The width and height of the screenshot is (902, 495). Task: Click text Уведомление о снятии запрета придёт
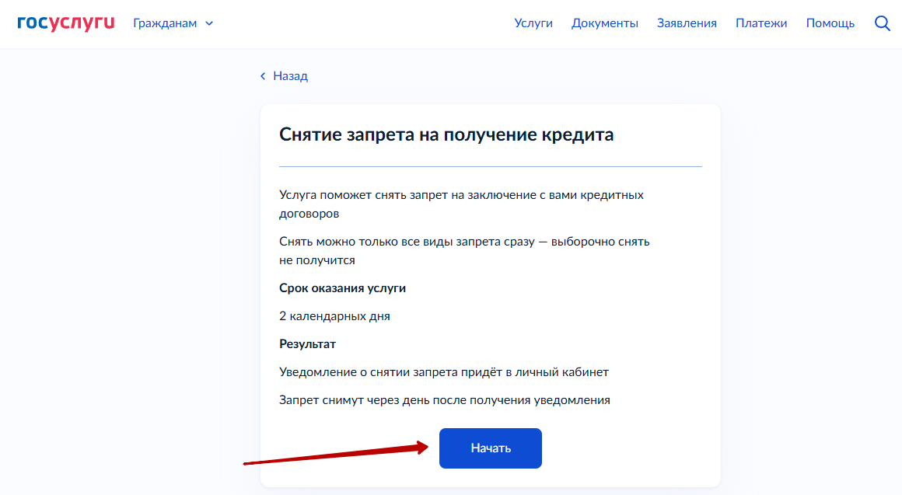(x=443, y=372)
